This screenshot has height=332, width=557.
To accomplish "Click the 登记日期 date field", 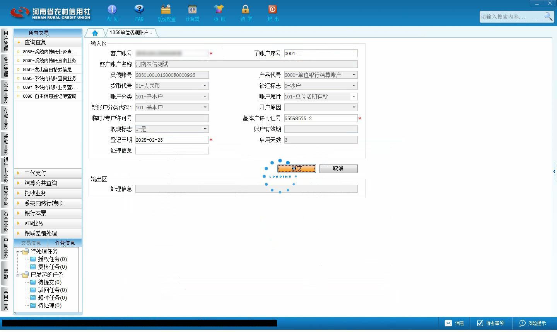I will click(x=172, y=140).
